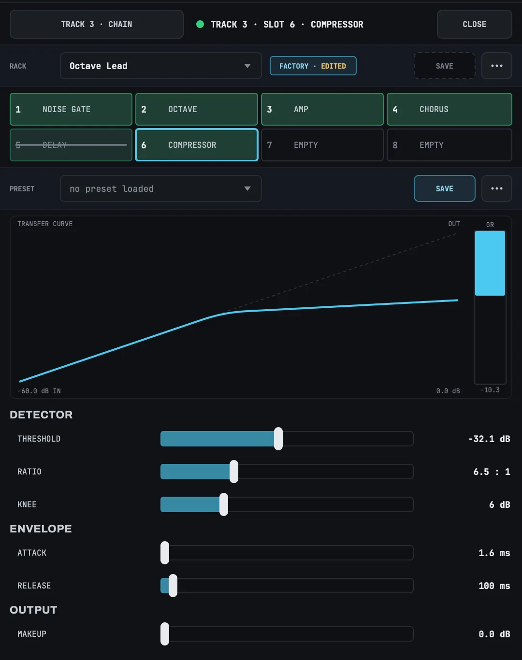
Task: Click the Release slider handle
Action: [173, 586]
